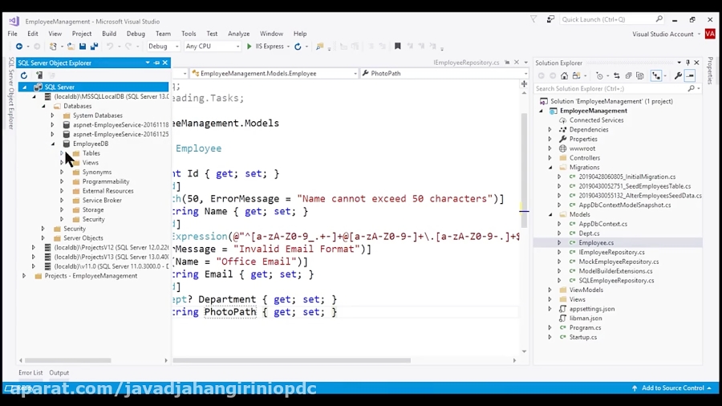Image resolution: width=722 pixels, height=406 pixels.
Task: Collapse the Migrations folder in Solution Explorer
Action: pyautogui.click(x=550, y=167)
